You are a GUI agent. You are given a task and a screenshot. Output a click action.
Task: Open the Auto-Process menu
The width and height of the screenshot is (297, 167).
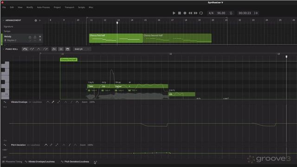tap(43, 7)
